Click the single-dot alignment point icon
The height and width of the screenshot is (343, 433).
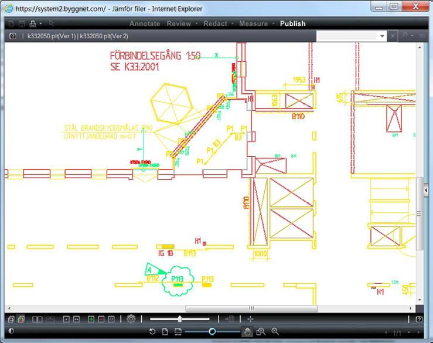(66, 320)
